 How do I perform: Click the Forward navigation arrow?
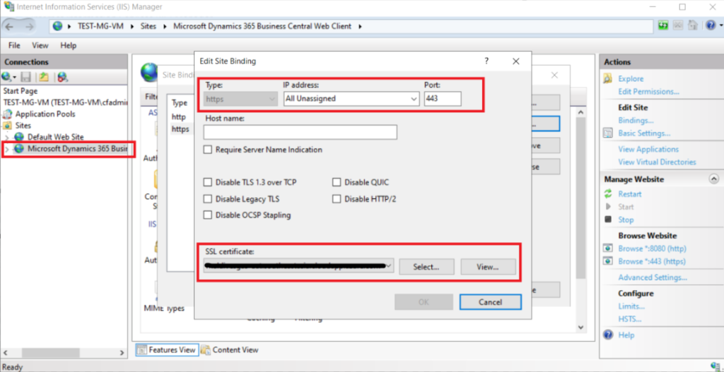click(x=28, y=26)
